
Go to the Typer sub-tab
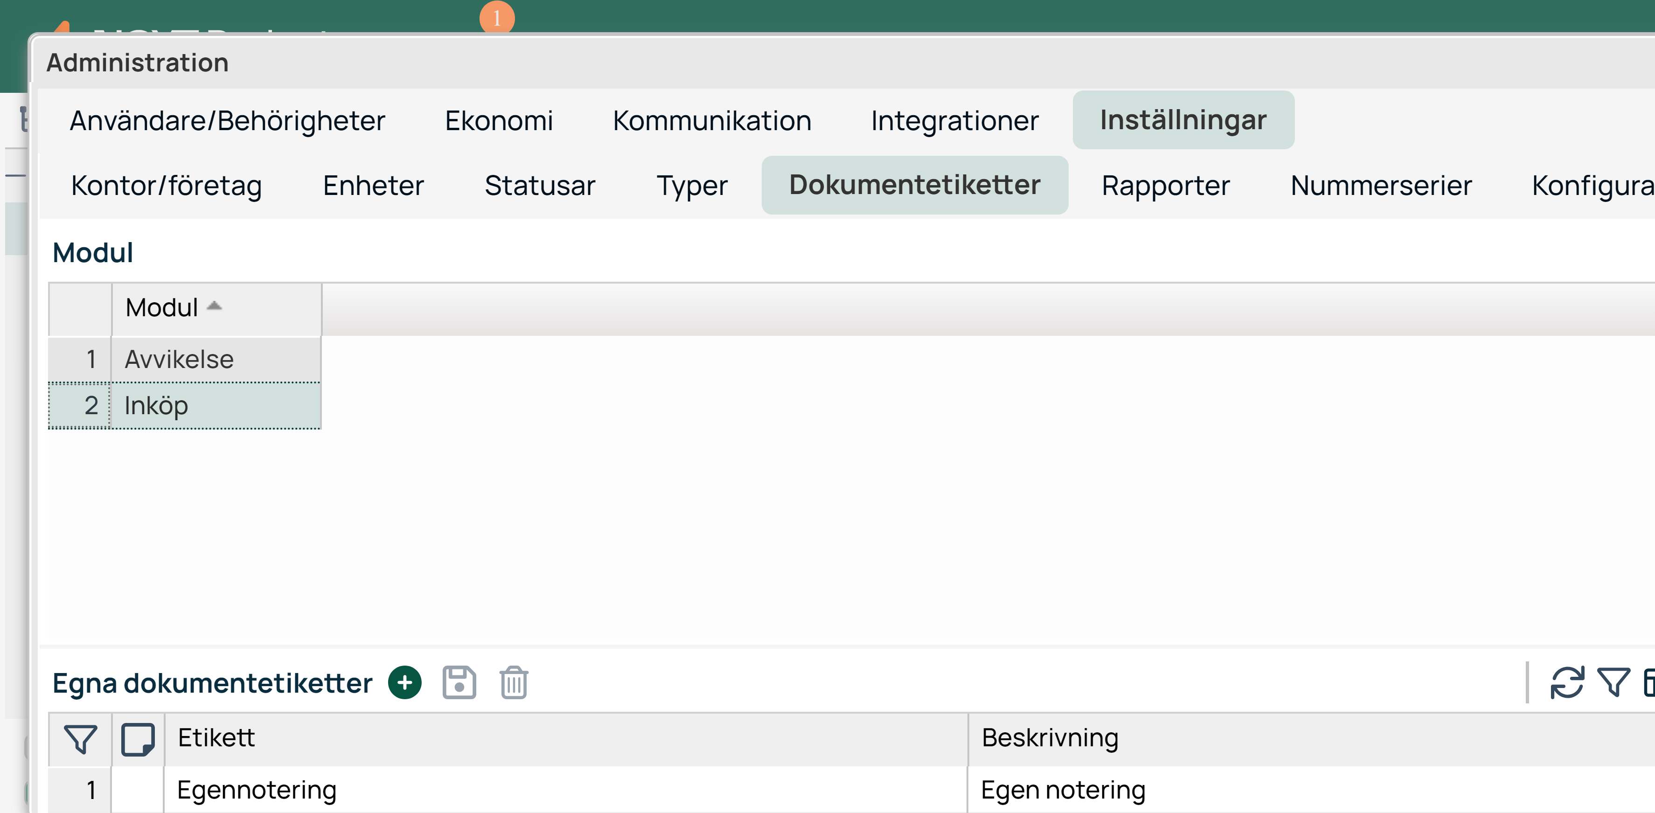tap(692, 186)
